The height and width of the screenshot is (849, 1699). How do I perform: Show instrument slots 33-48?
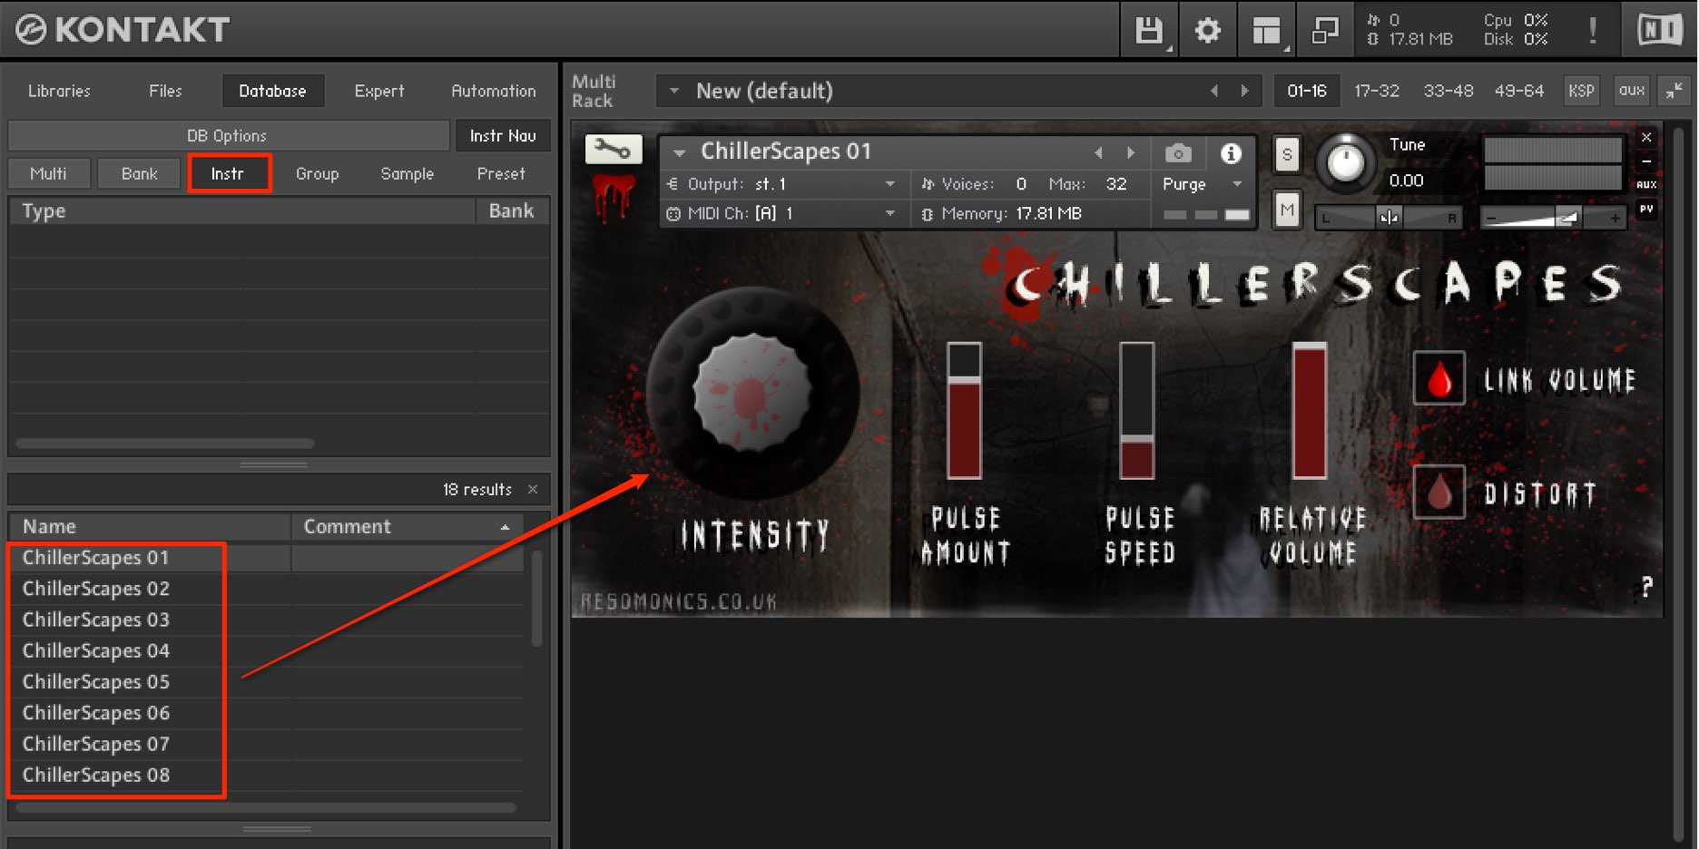[1448, 91]
